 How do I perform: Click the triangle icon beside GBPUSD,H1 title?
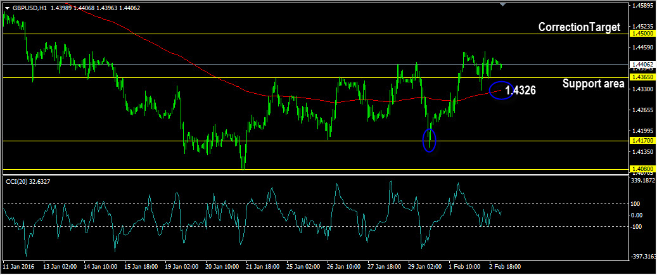7,8
